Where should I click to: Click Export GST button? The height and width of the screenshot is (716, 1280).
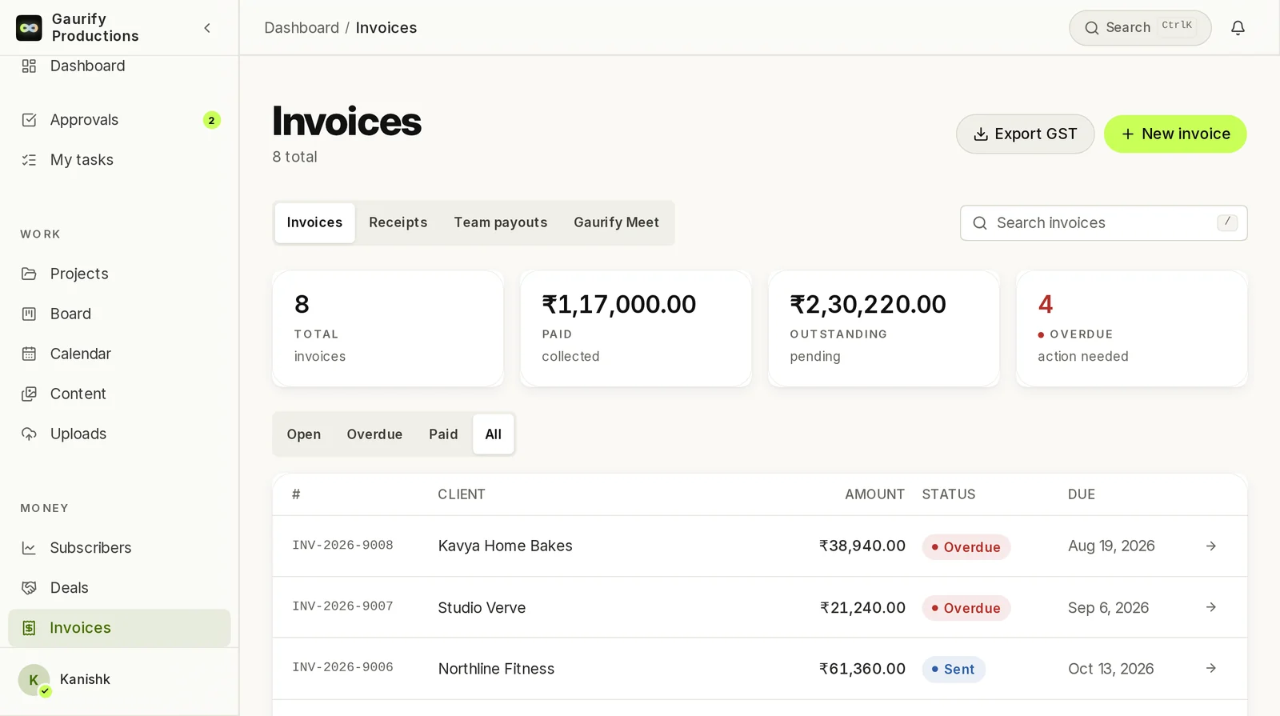(1025, 134)
